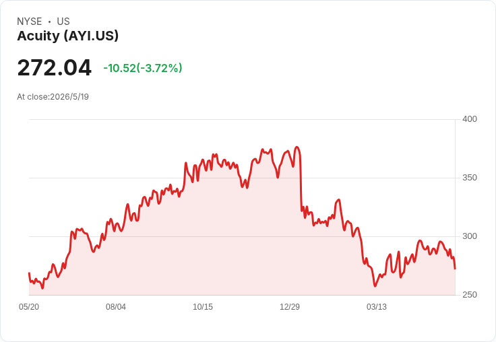The width and height of the screenshot is (496, 342).
Task: Click the NYSE exchange label
Action: pos(30,22)
